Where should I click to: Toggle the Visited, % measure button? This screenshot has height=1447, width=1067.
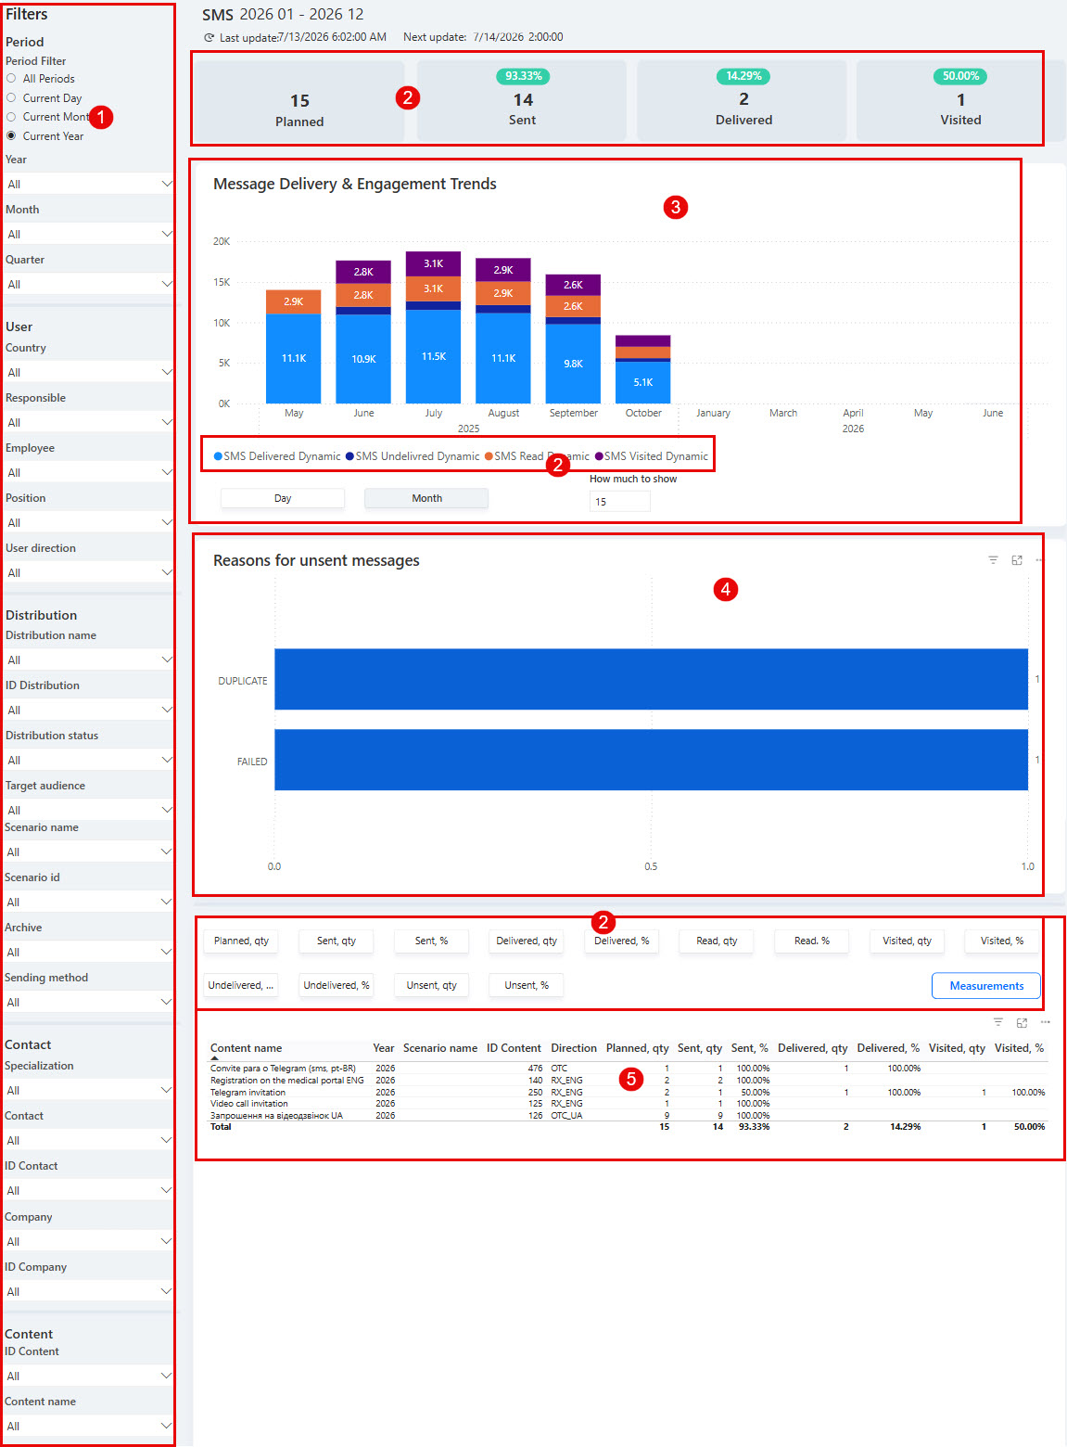1002,941
